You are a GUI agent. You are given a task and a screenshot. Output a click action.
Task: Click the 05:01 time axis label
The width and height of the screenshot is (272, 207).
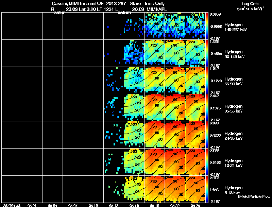coord(32,205)
